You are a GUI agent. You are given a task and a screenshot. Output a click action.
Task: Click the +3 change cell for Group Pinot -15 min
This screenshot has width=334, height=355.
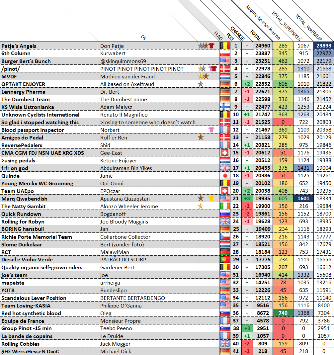pyautogui.click(x=246, y=328)
